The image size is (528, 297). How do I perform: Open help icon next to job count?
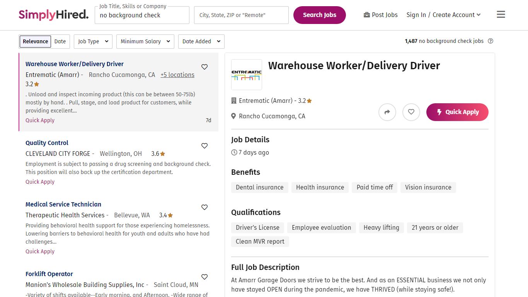coord(491,41)
